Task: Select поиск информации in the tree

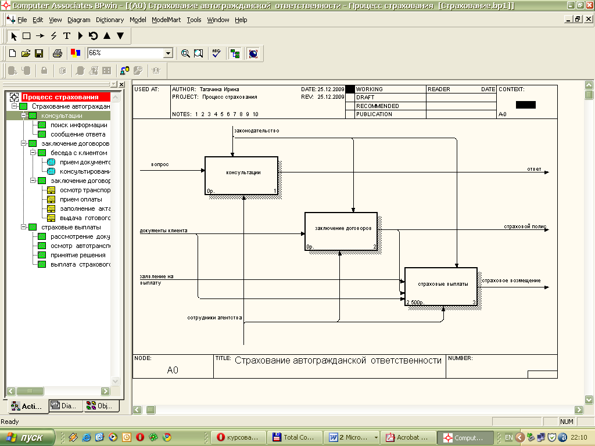Action: coord(79,125)
